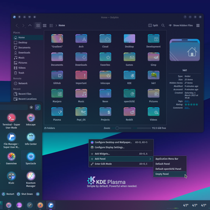Go forward in Dolphin navigation

pyautogui.click(x=23, y=26)
